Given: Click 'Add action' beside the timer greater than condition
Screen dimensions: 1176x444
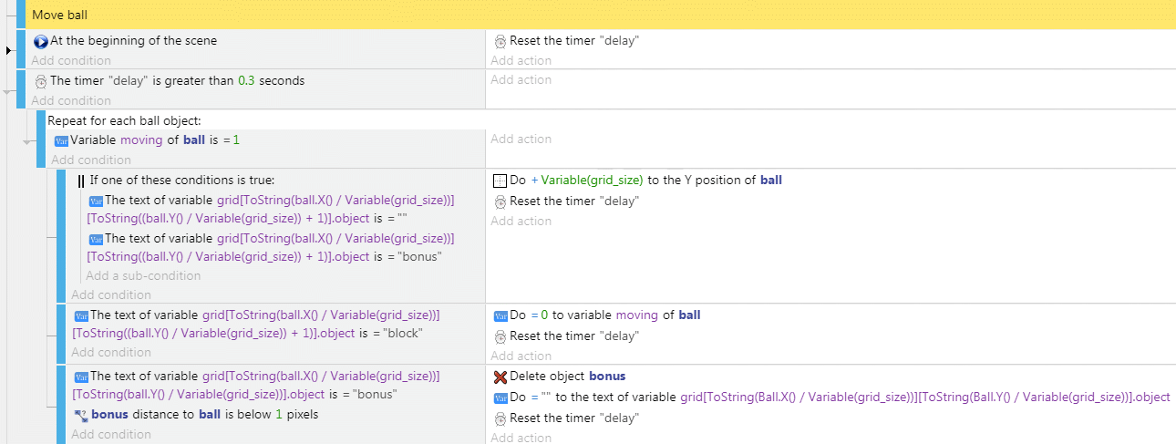Looking at the screenshot, I should pos(521,80).
